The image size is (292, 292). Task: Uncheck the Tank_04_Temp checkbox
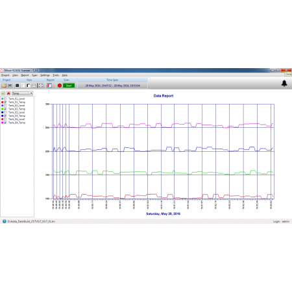5,123
